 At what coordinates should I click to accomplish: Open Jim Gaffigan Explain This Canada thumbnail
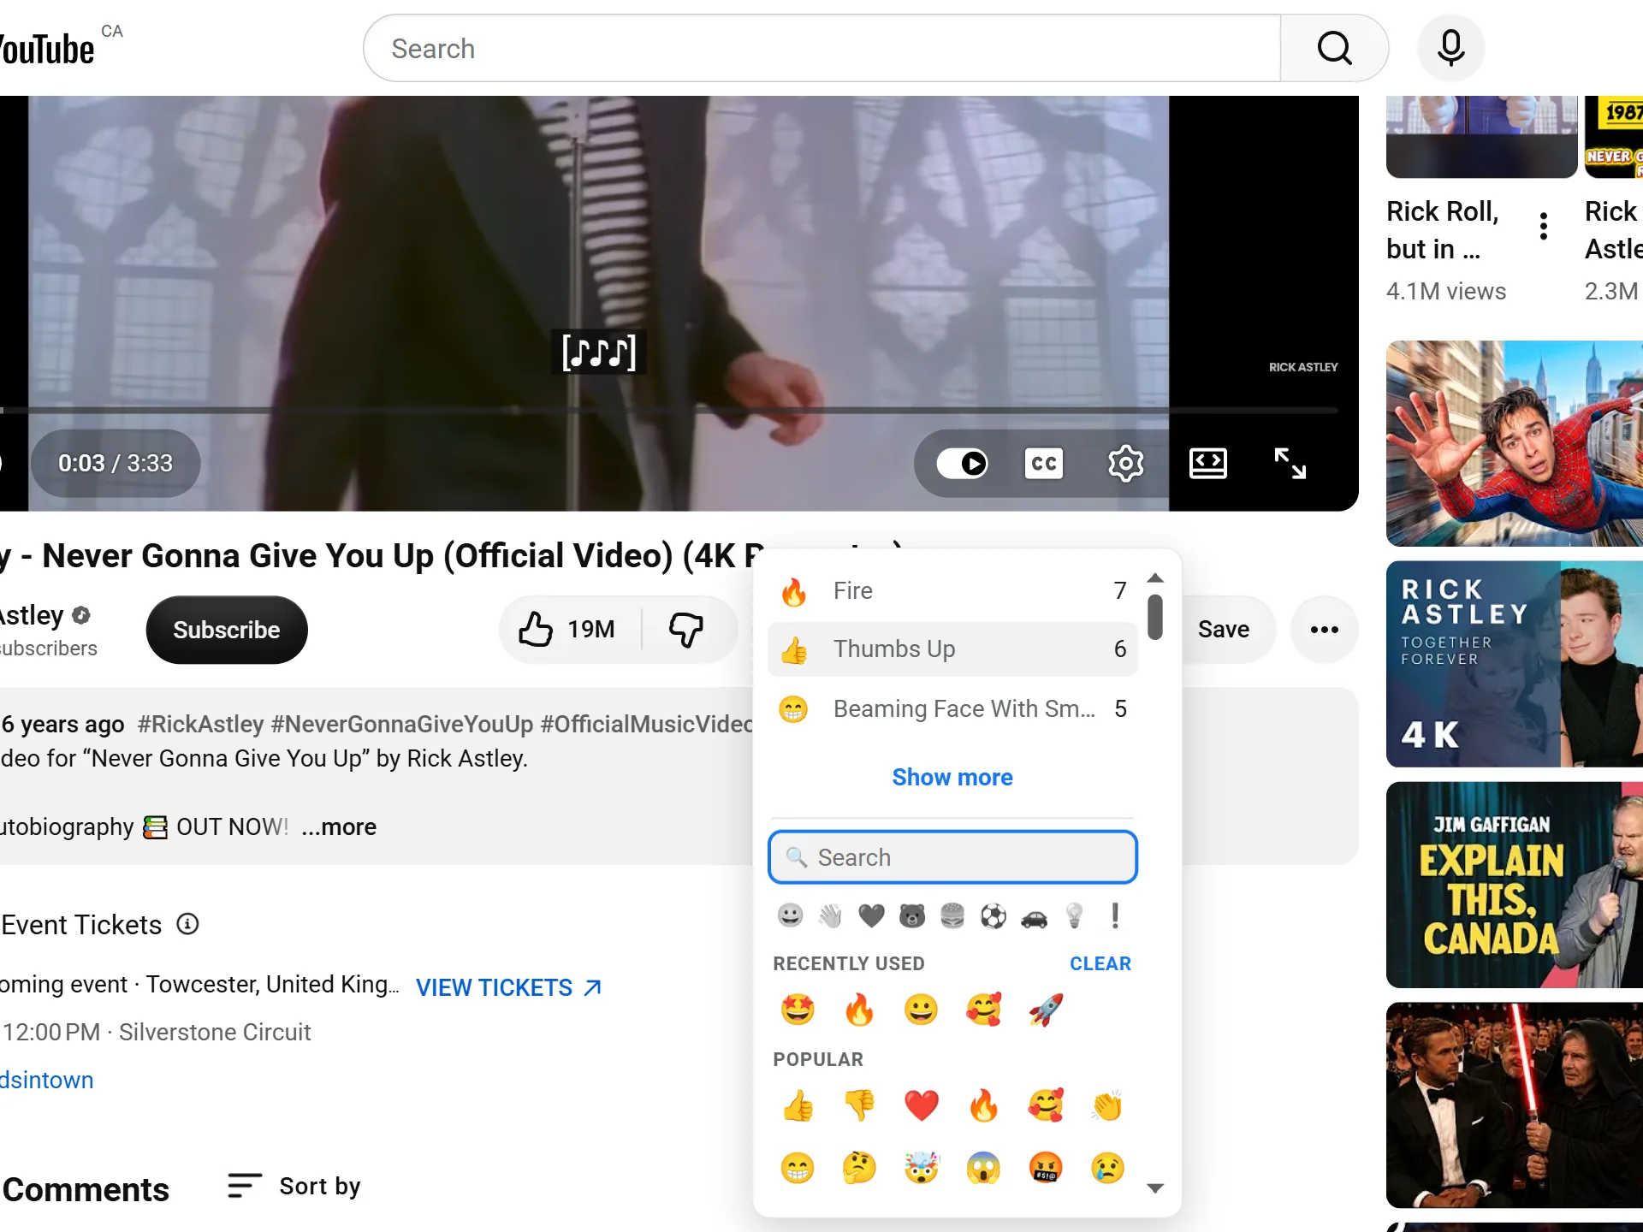1515,885
